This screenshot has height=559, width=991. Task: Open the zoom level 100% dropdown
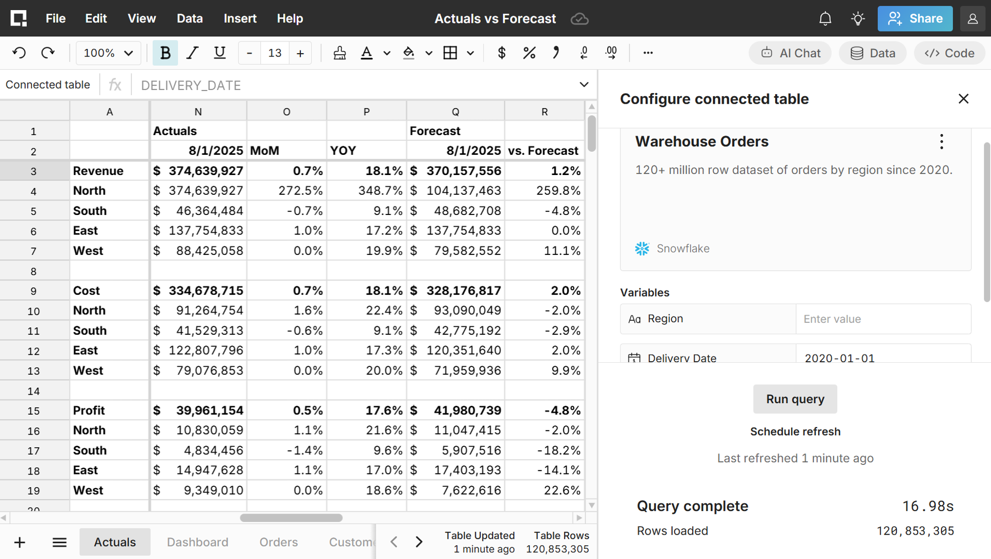[x=108, y=53]
